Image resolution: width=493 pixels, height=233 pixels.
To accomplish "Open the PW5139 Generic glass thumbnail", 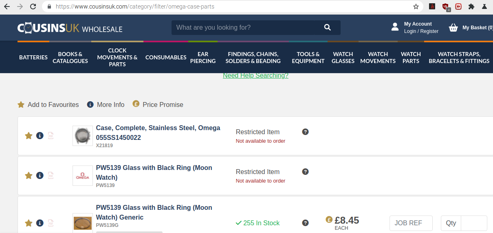I will [x=83, y=223].
